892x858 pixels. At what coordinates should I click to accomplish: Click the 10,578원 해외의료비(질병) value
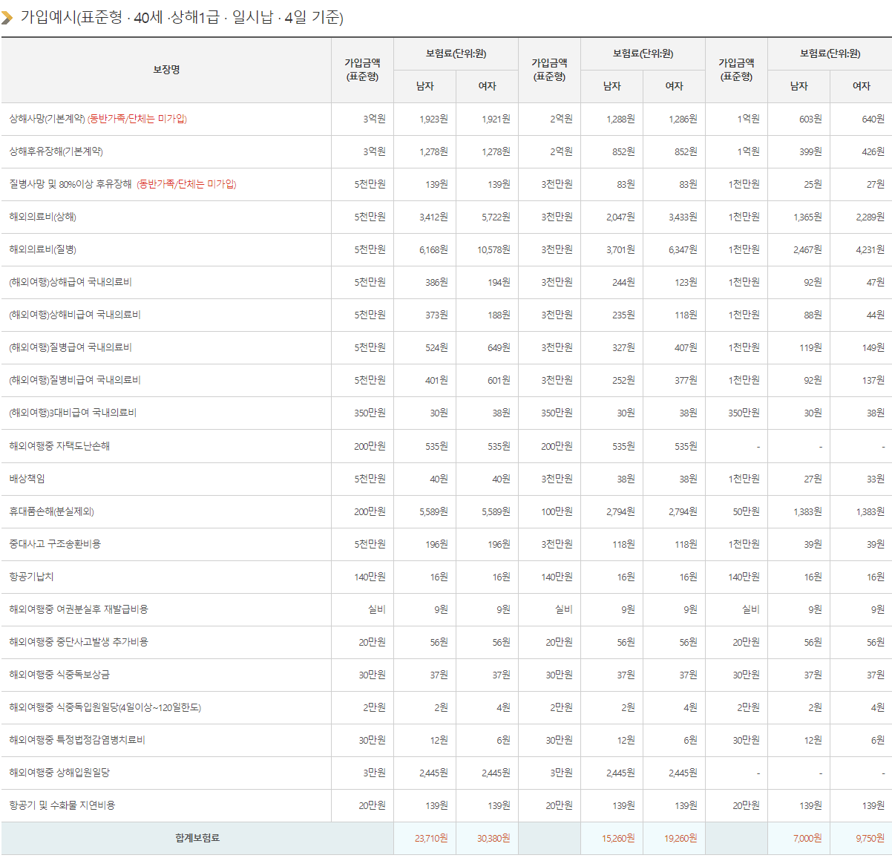point(493,249)
